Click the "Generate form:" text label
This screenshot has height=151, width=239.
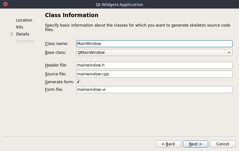(59, 82)
